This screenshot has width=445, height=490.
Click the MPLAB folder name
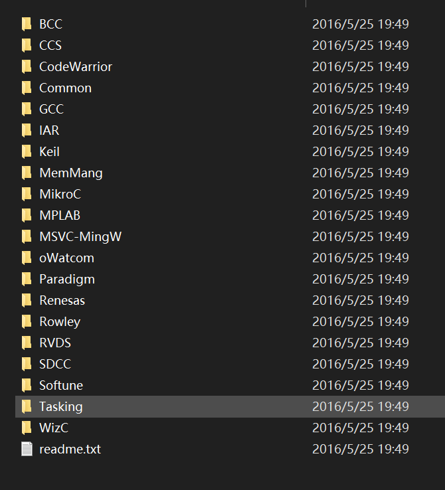click(60, 216)
